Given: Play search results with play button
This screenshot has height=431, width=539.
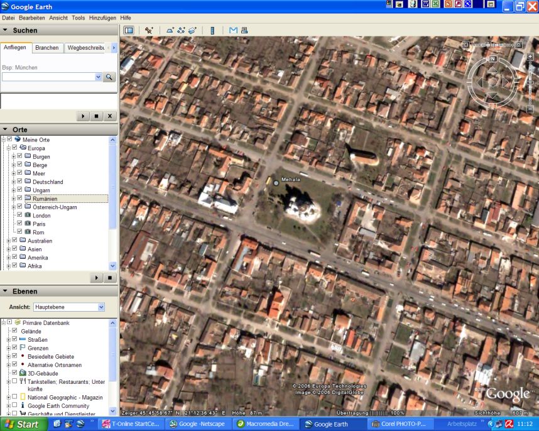Looking at the screenshot, I should point(83,116).
